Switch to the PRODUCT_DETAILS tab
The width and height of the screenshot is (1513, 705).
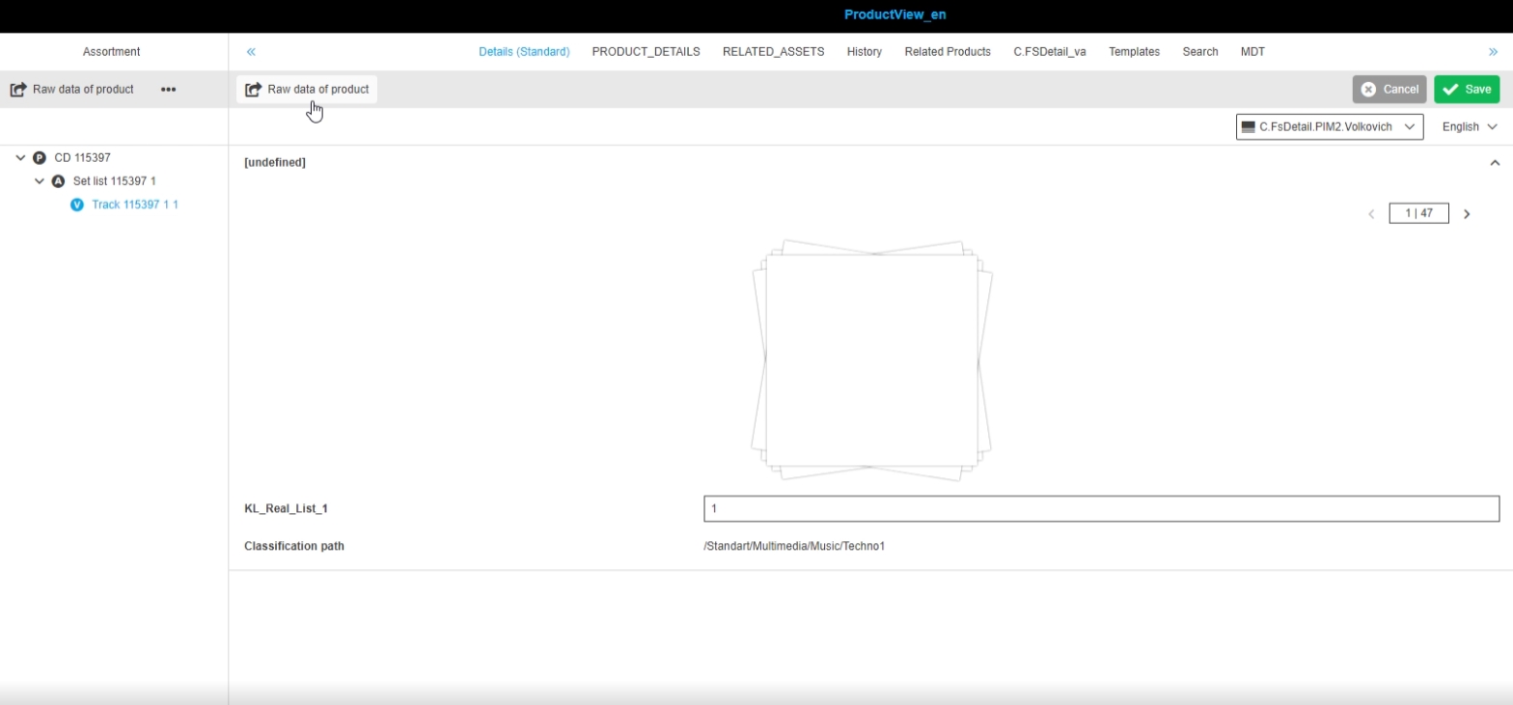click(646, 52)
